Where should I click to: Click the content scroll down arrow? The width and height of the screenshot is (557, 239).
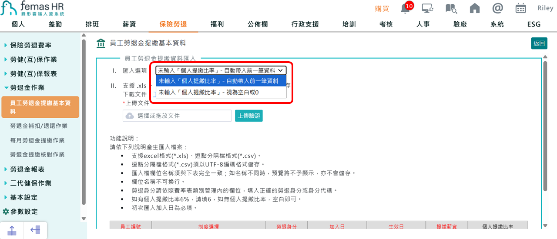546,226
